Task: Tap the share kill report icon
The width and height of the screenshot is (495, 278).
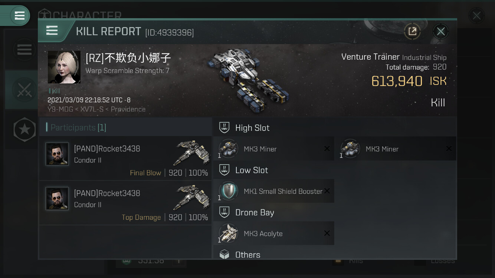Action: click(412, 31)
